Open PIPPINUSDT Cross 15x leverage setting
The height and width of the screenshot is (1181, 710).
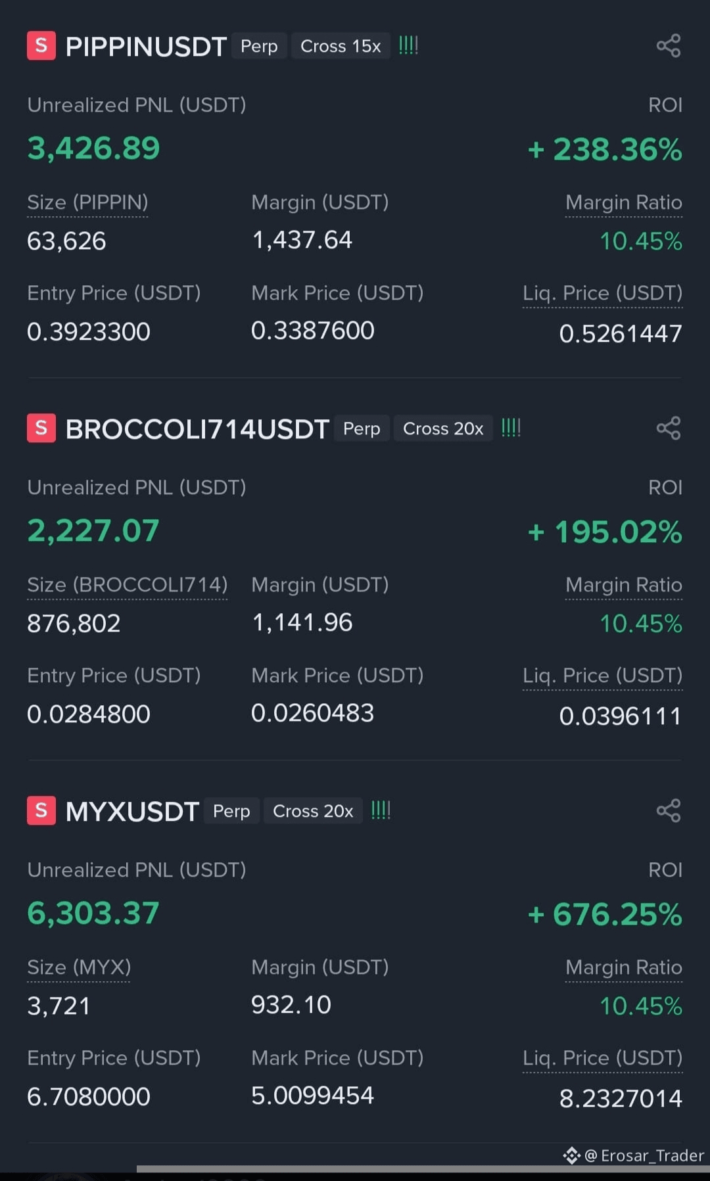(341, 46)
